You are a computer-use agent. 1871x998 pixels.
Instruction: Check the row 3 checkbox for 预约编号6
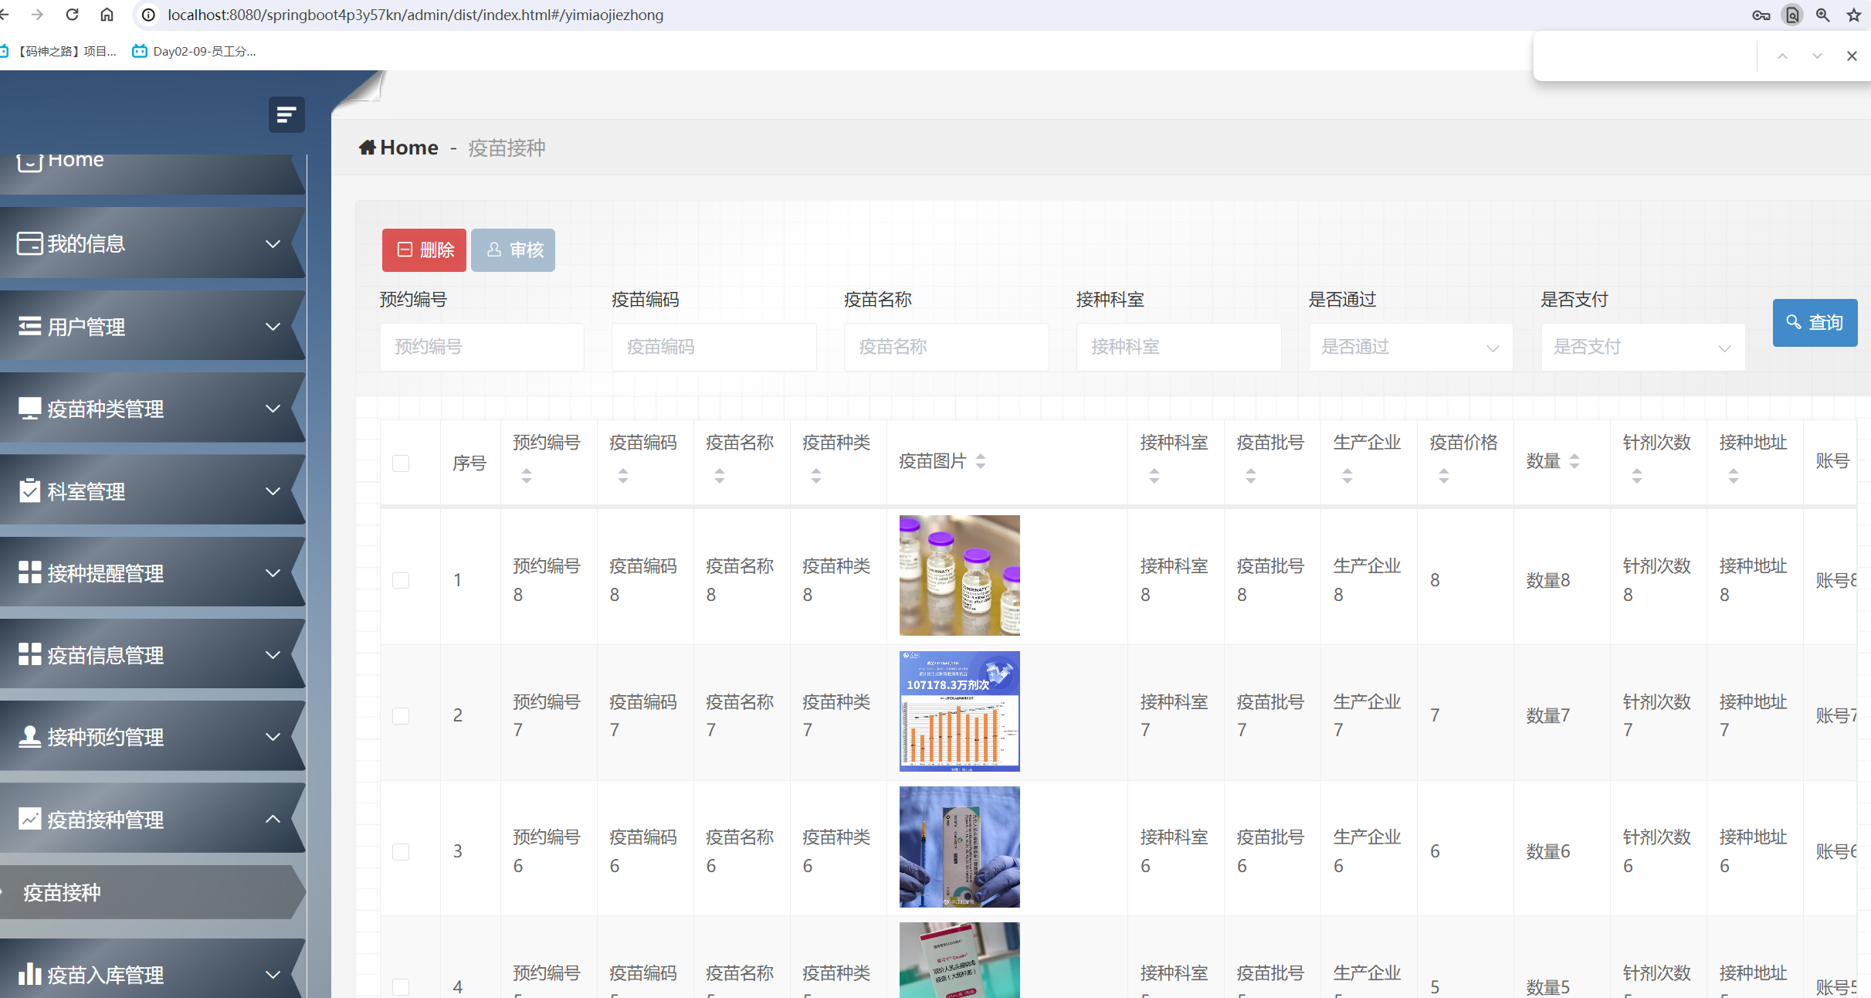(x=401, y=851)
